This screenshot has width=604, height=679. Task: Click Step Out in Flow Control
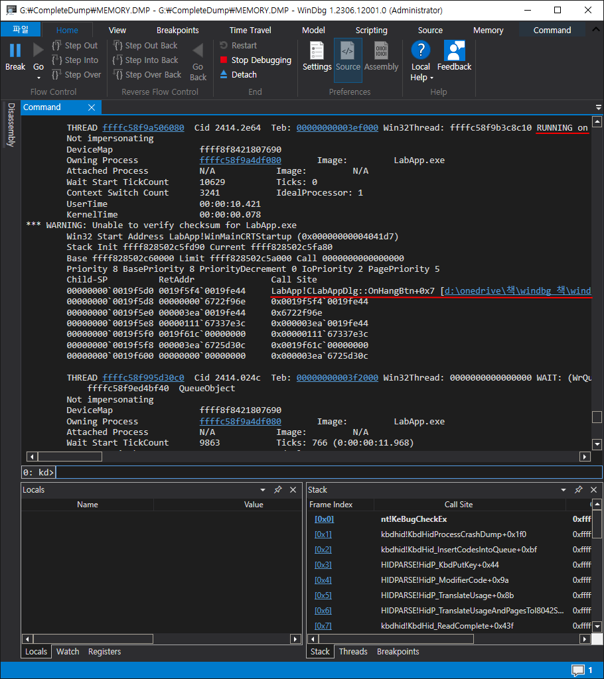tap(75, 46)
